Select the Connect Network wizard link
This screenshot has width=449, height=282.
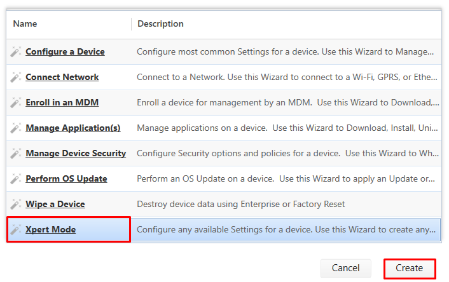pyautogui.click(x=62, y=77)
